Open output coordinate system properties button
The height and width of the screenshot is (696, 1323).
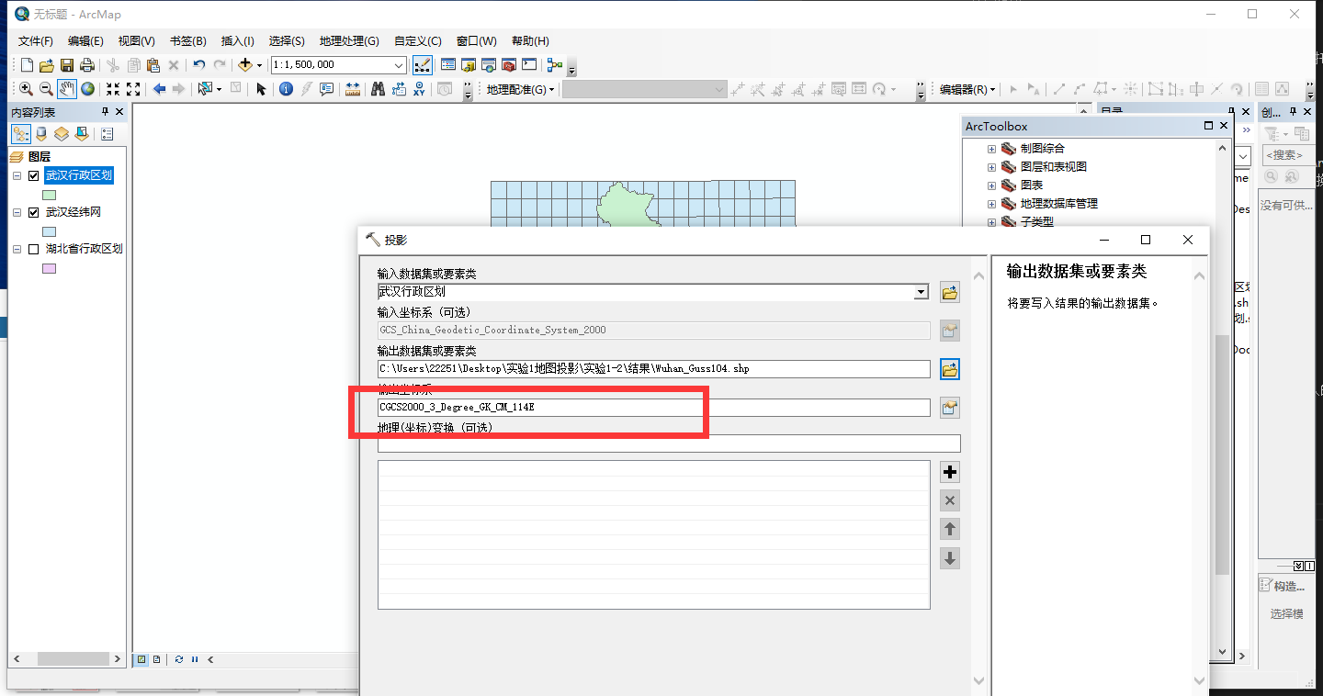950,408
